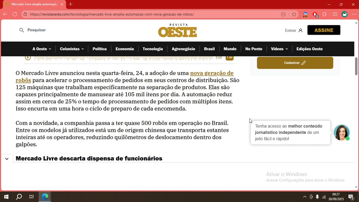Go to Revista Oeste home logo

point(178,30)
